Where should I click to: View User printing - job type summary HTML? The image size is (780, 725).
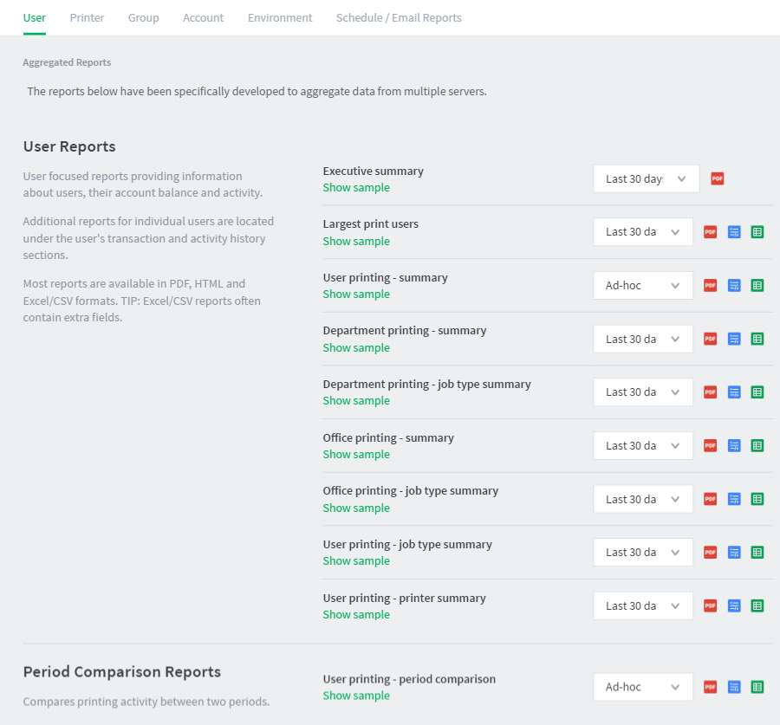point(734,552)
